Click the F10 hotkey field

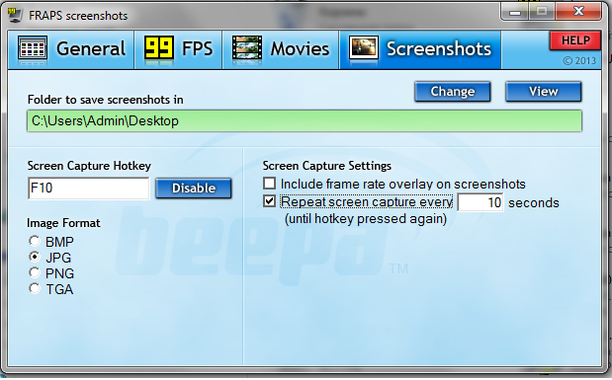(89, 189)
